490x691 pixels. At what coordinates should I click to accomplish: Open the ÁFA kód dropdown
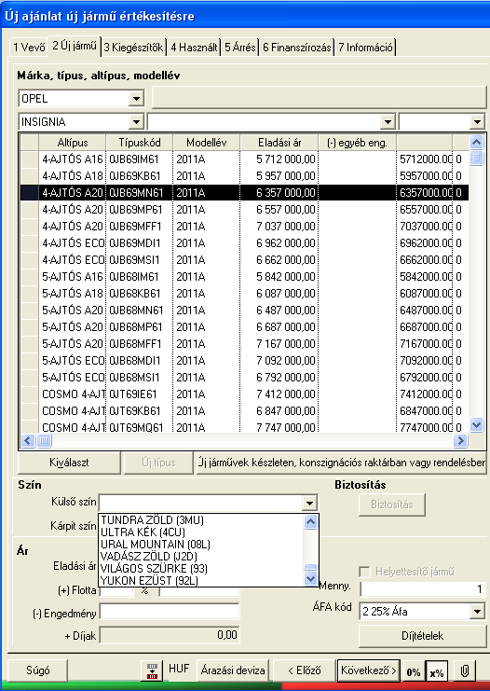[x=477, y=611]
